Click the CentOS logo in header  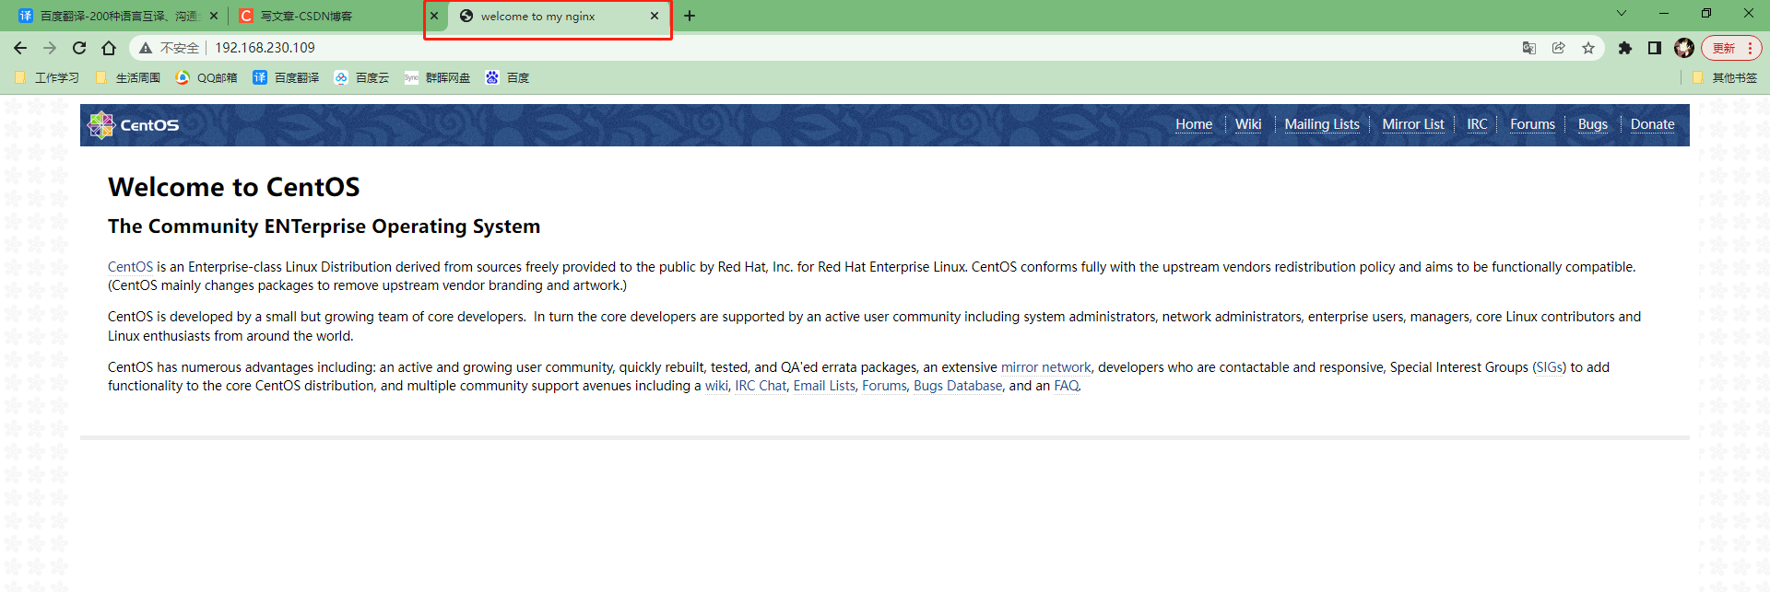coord(133,125)
